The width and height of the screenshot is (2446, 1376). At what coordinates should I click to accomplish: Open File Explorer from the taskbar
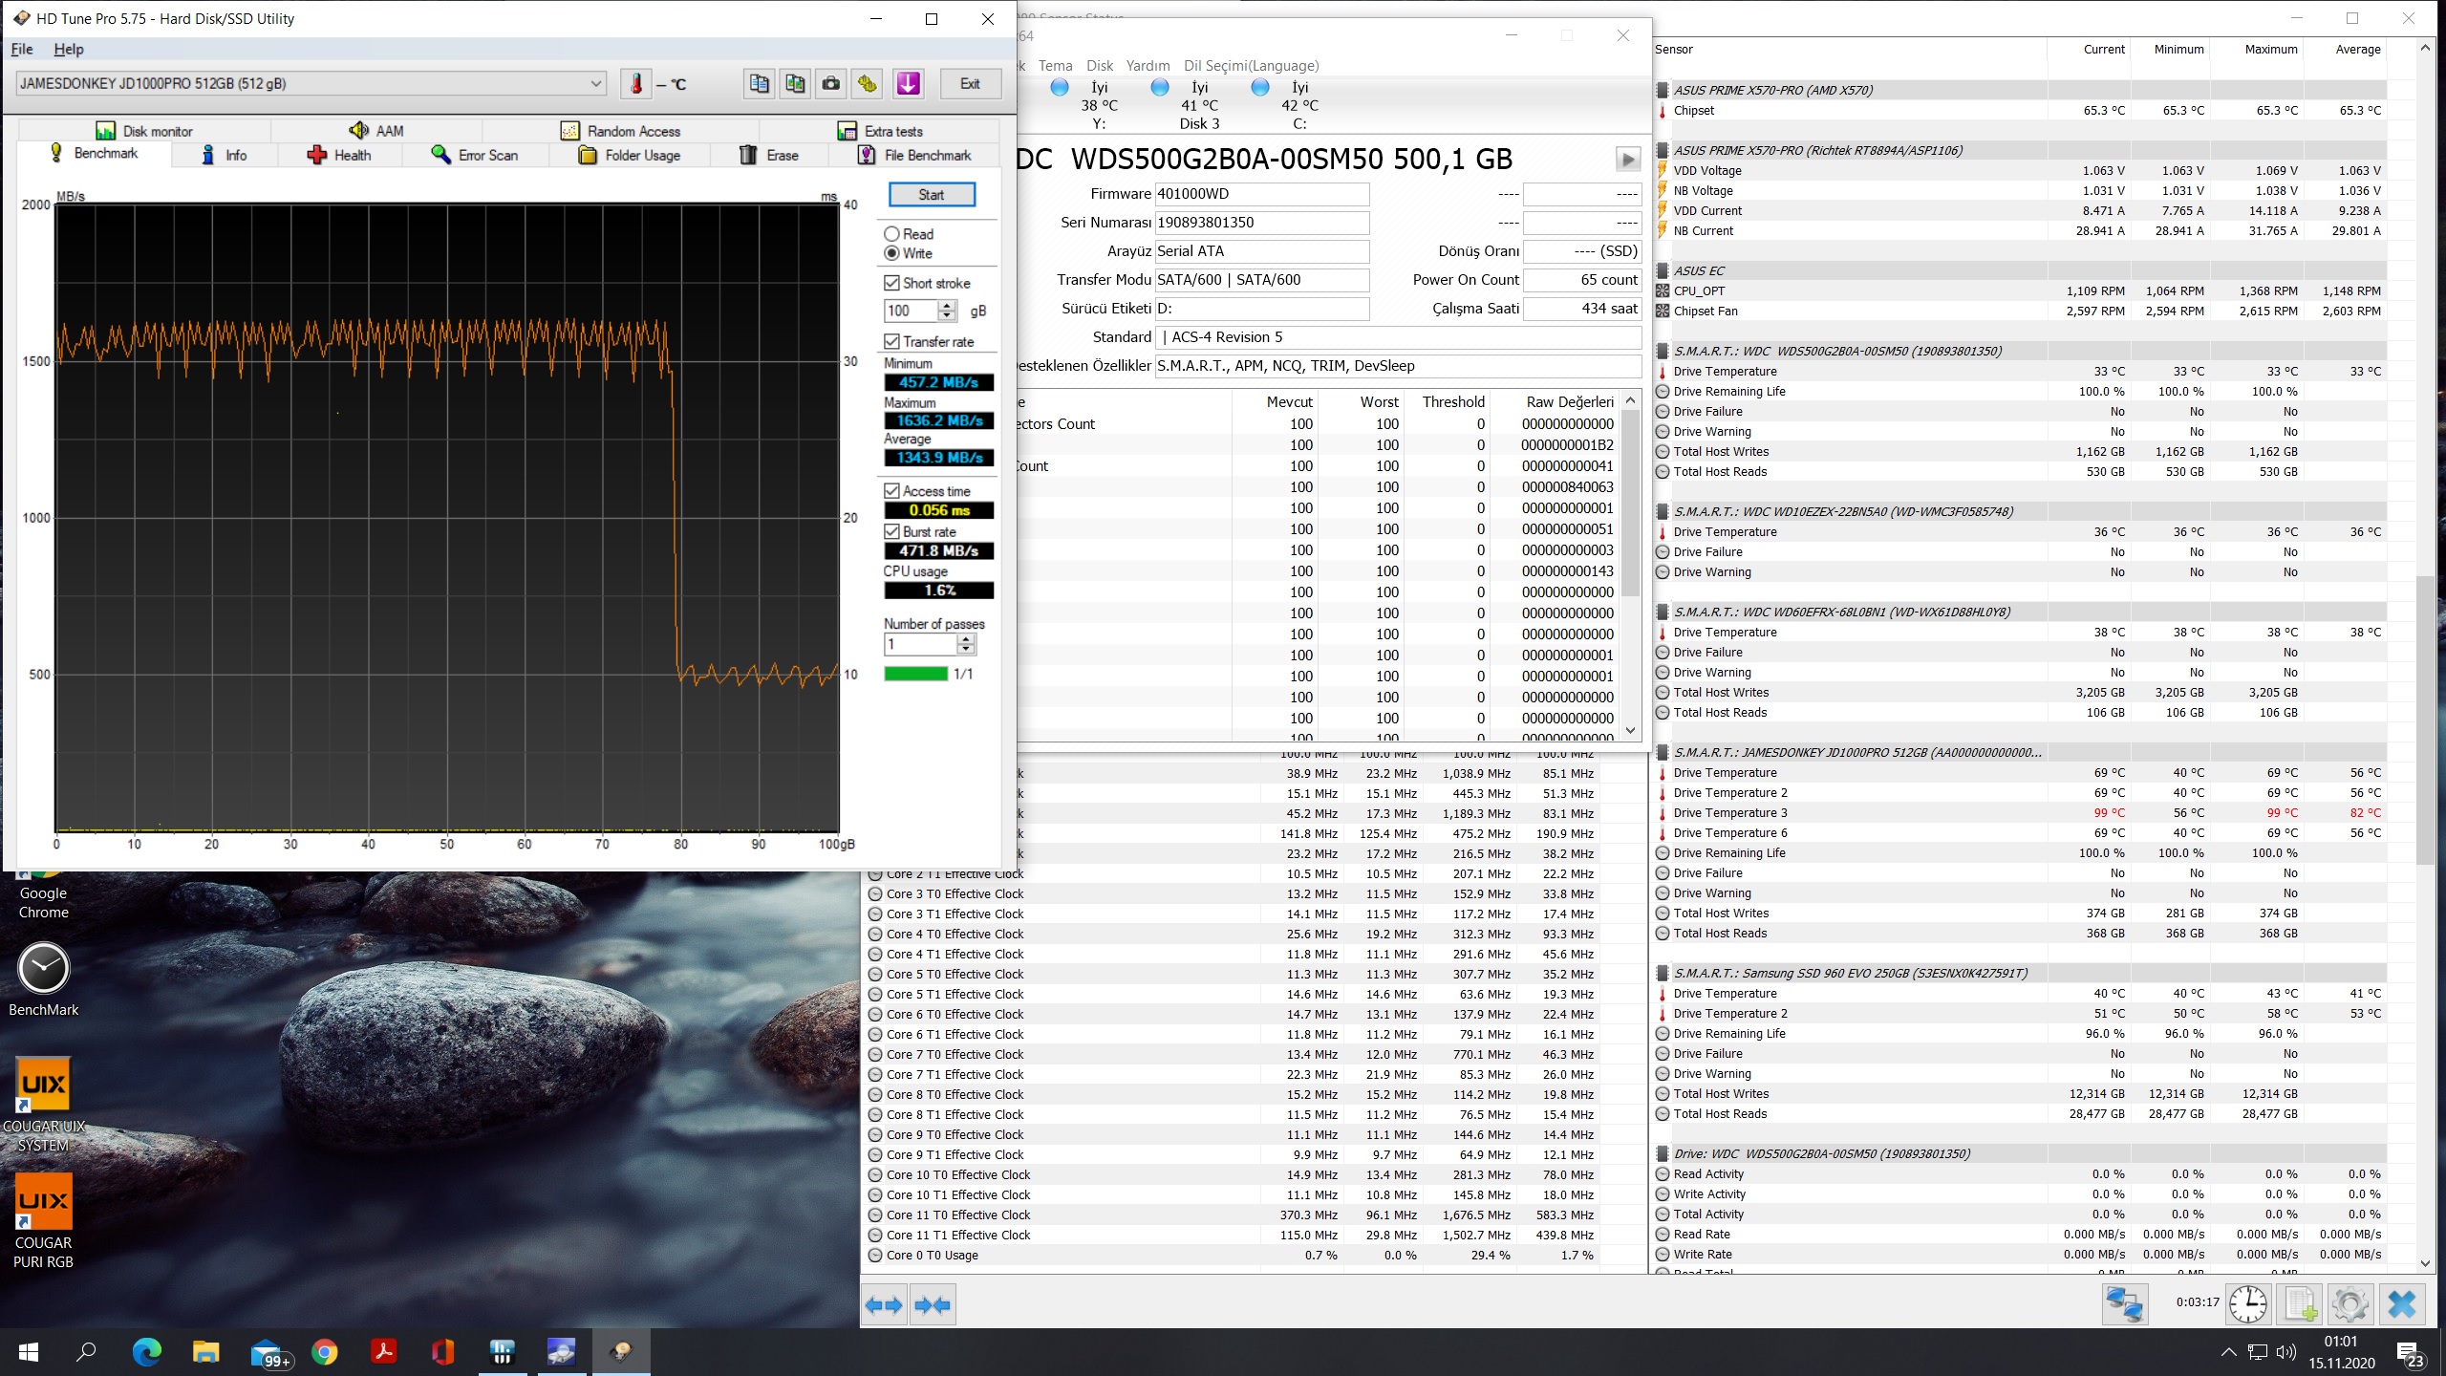tap(206, 1351)
